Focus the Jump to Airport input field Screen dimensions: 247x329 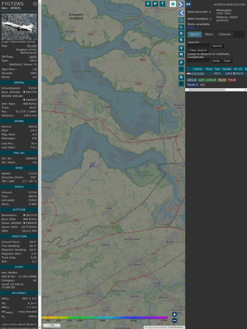pyautogui.click(x=199, y=61)
